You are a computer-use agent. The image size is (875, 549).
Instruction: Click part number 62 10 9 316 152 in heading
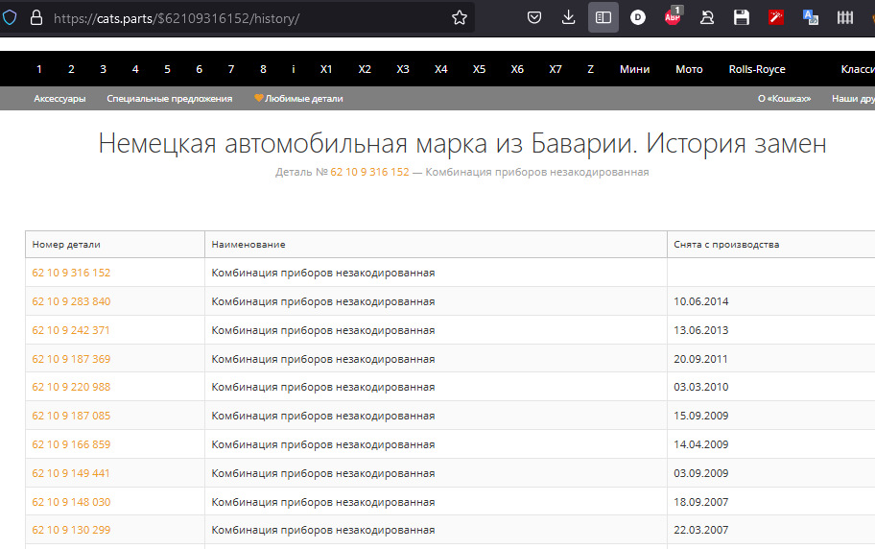[x=369, y=172]
